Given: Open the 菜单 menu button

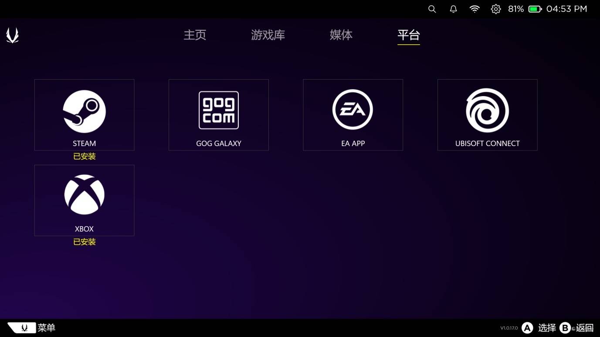Looking at the screenshot, I should coord(31,327).
